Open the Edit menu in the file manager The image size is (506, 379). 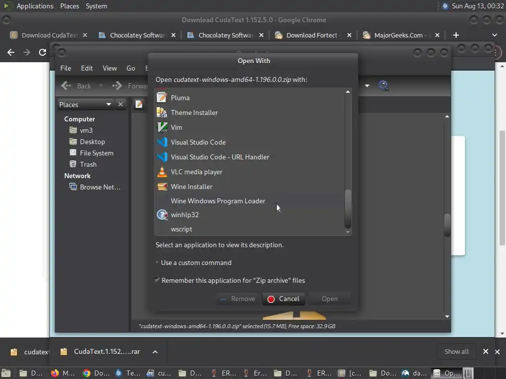tap(86, 68)
